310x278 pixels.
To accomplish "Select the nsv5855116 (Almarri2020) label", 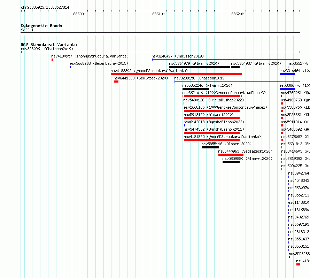I will coord(226,144).
